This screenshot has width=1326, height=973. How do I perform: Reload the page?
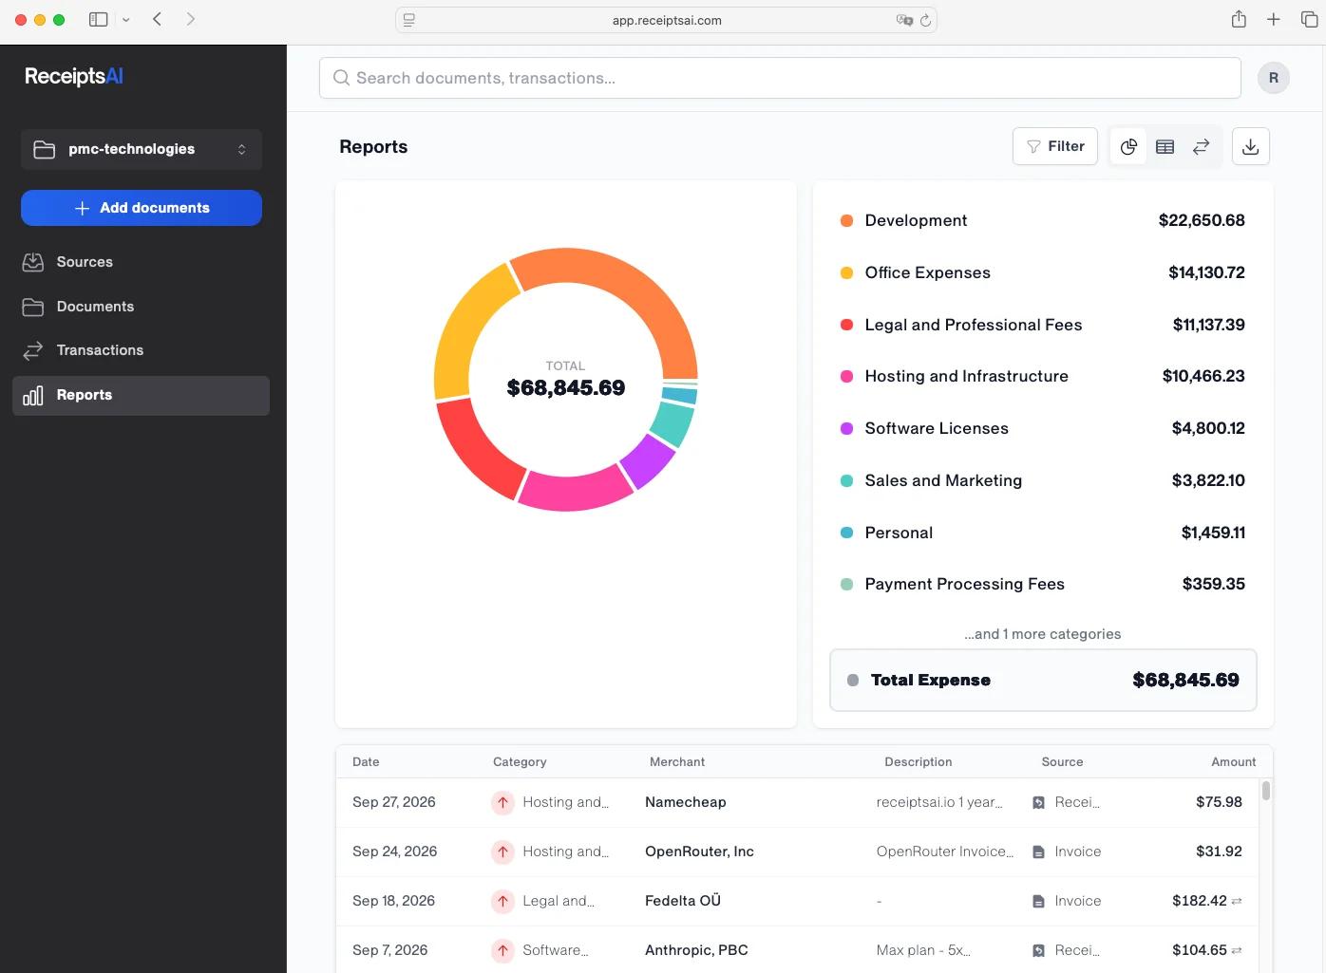tap(925, 20)
